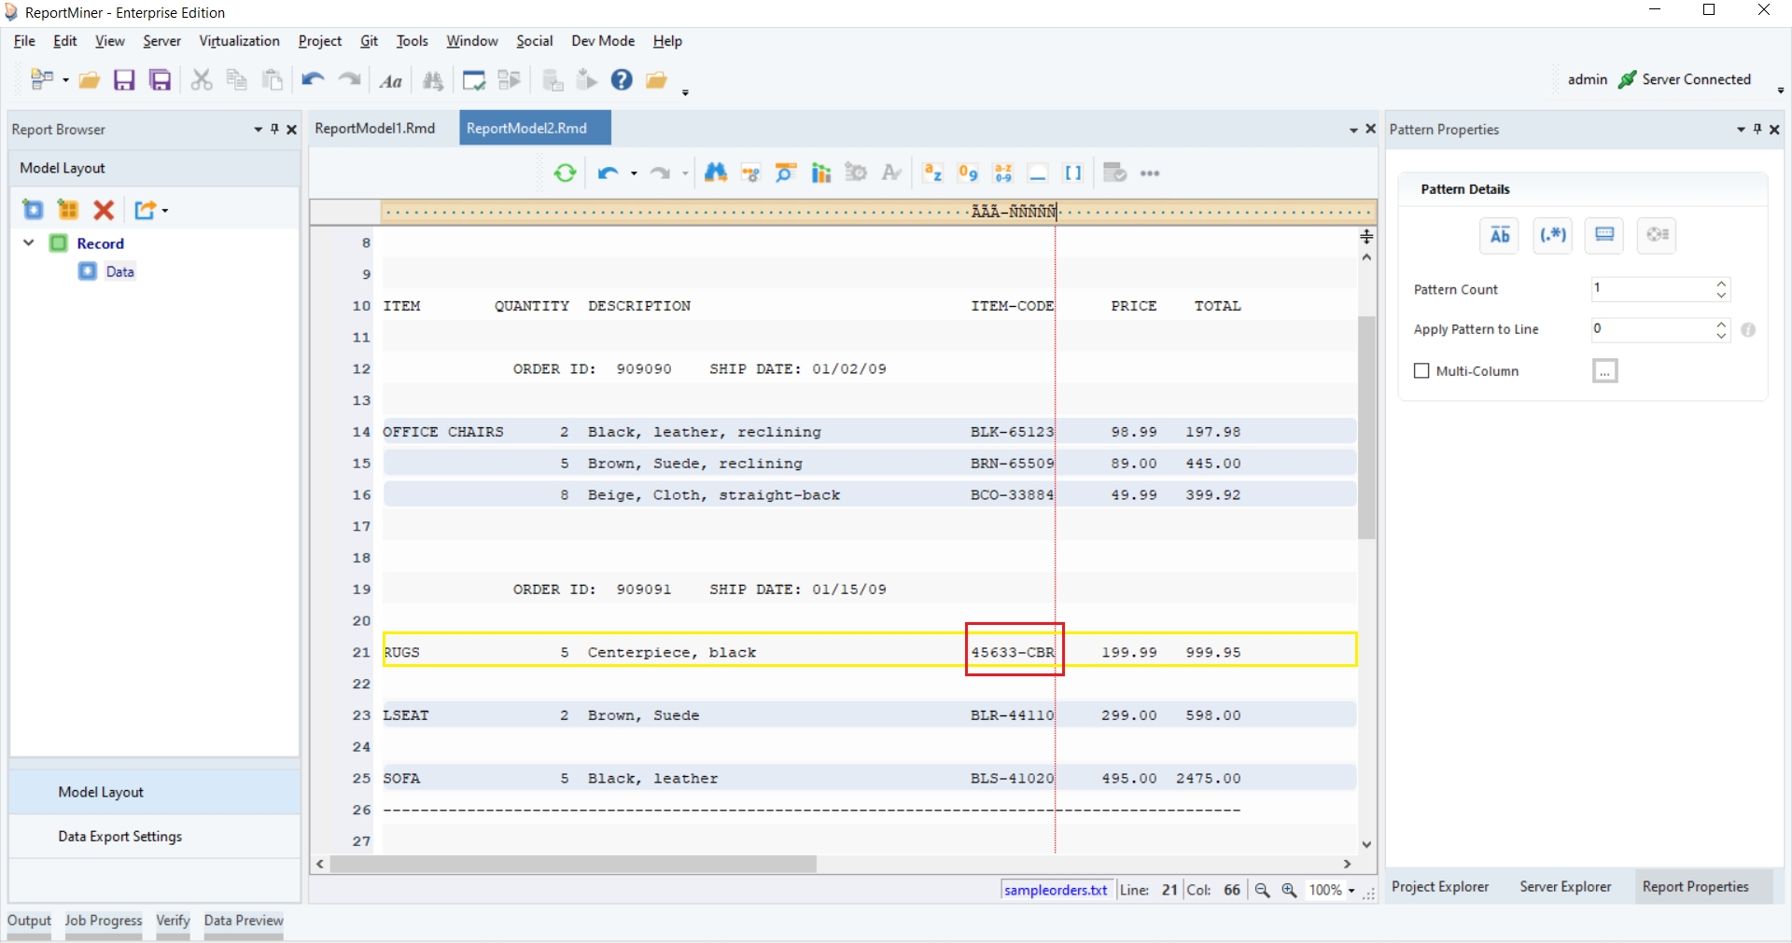Click the square brackets pattern icon
1792x943 pixels.
tap(1073, 173)
